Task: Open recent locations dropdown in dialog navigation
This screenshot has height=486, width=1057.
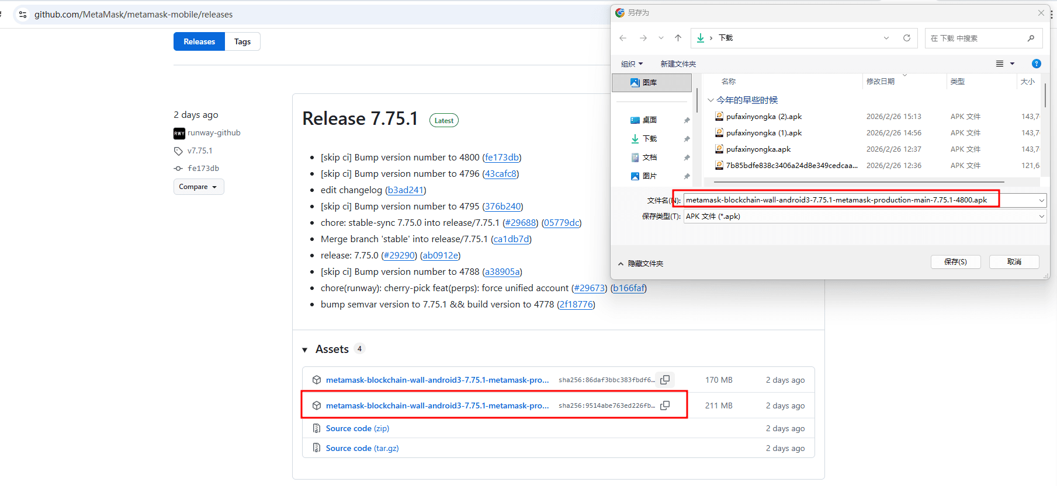Action: [x=661, y=38]
